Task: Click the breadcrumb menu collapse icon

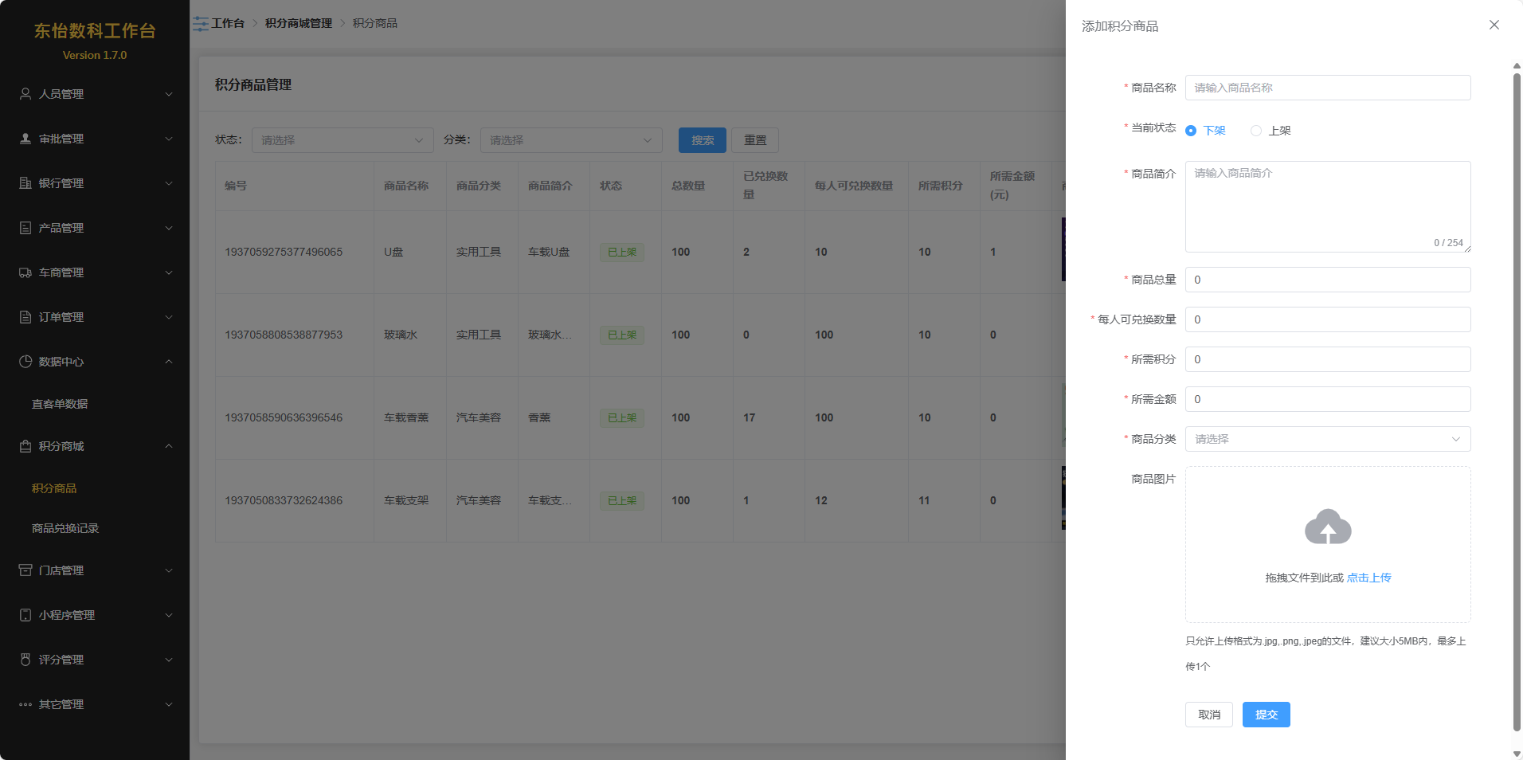Action: 201,24
